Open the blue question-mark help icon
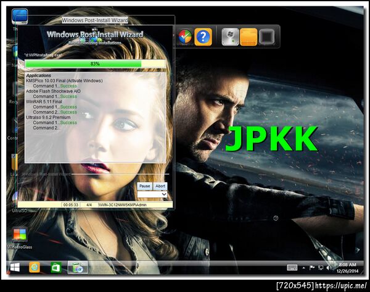Image resolution: width=370 pixels, height=292 pixels. 203,36
